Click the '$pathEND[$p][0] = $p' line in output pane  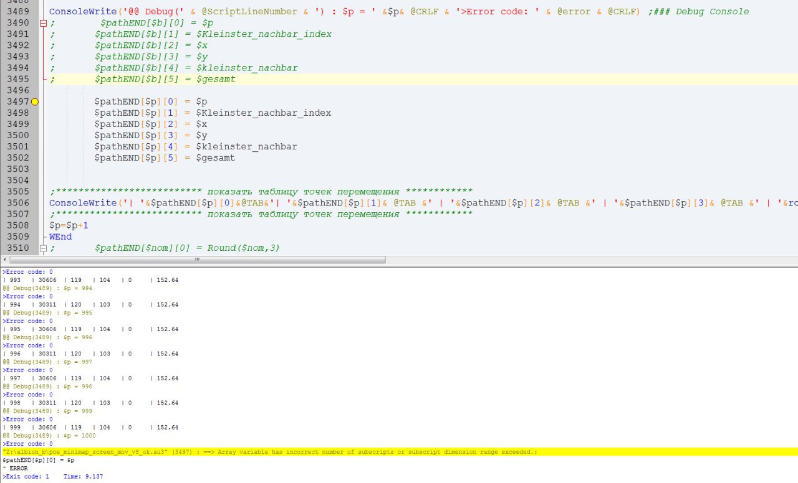[x=38, y=460]
